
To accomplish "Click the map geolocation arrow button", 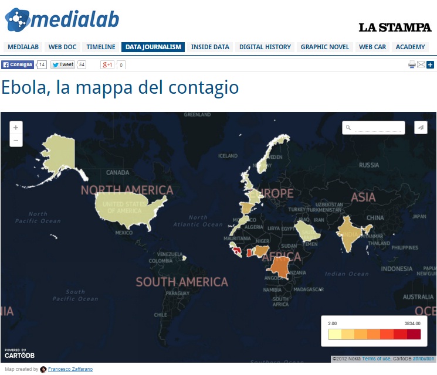I will 421,127.
